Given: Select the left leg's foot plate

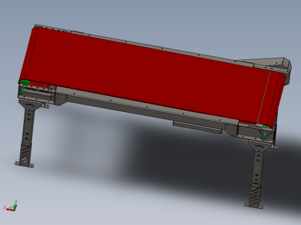Looking at the screenshot, I should pos(24,164).
